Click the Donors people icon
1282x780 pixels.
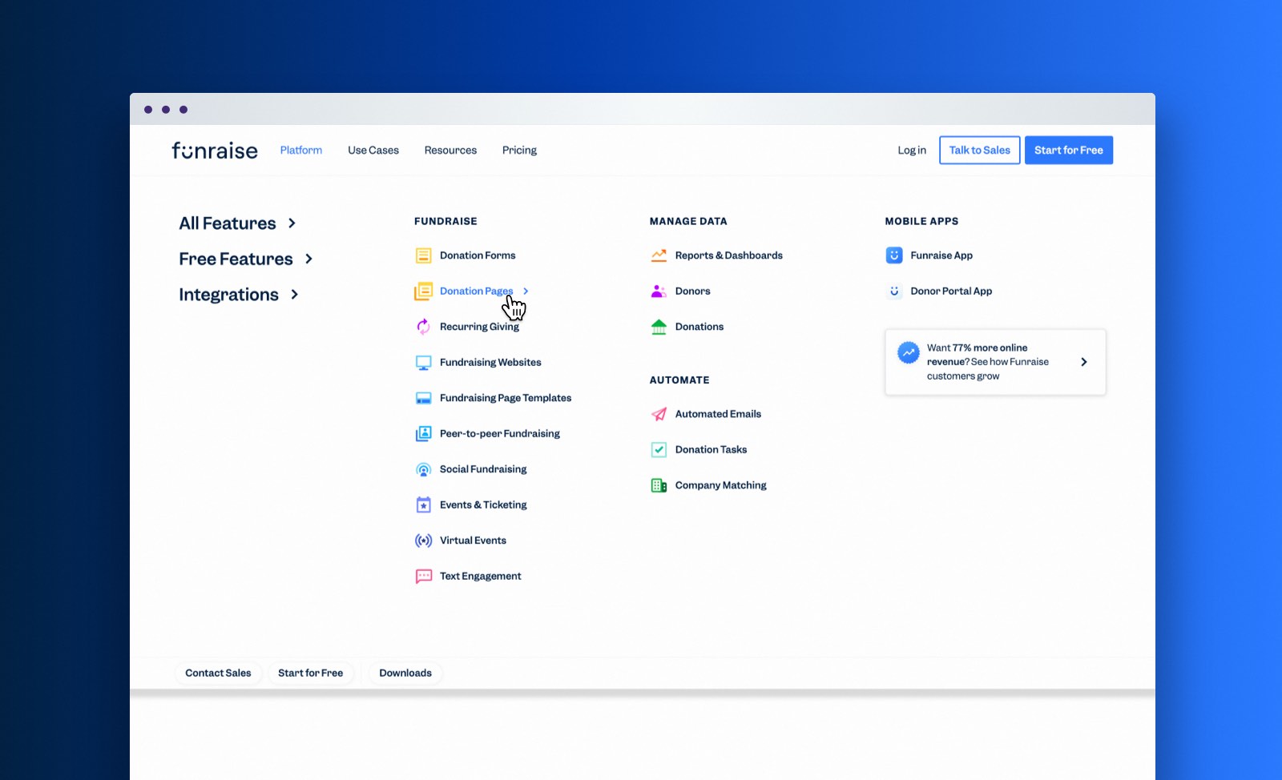point(659,291)
